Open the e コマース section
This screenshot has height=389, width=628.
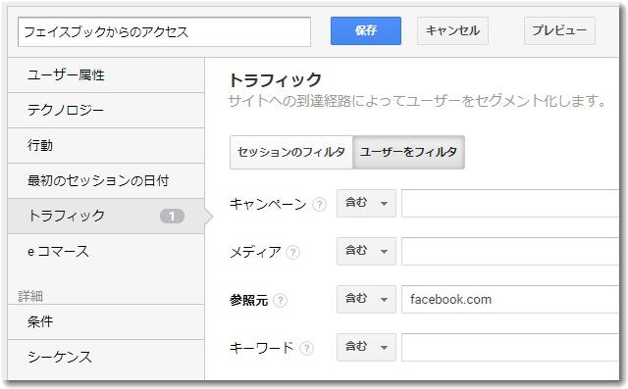coord(106,251)
